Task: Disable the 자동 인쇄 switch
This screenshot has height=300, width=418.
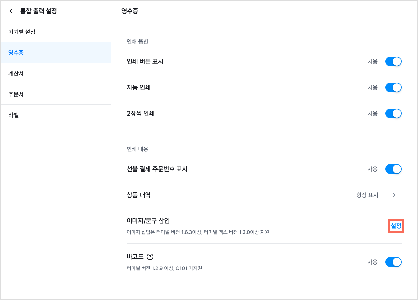Action: coord(394,87)
